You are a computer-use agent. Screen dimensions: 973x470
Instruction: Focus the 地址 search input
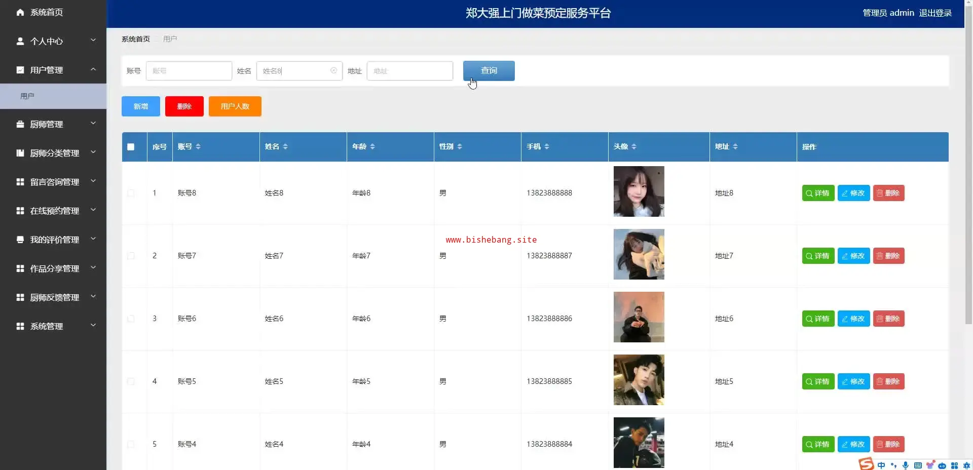point(410,71)
